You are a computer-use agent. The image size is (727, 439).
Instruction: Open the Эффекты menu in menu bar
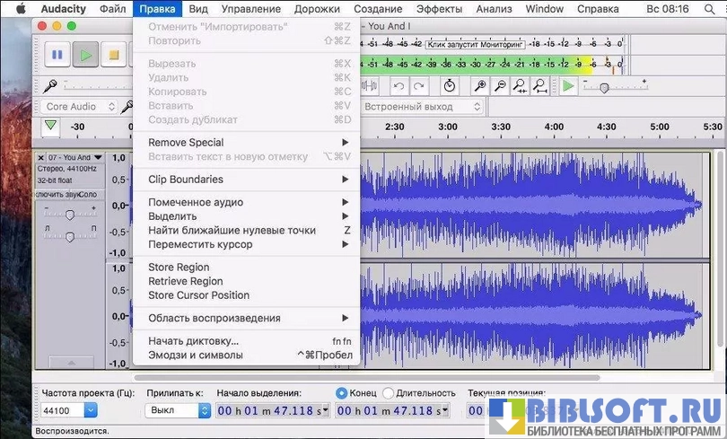coord(439,9)
